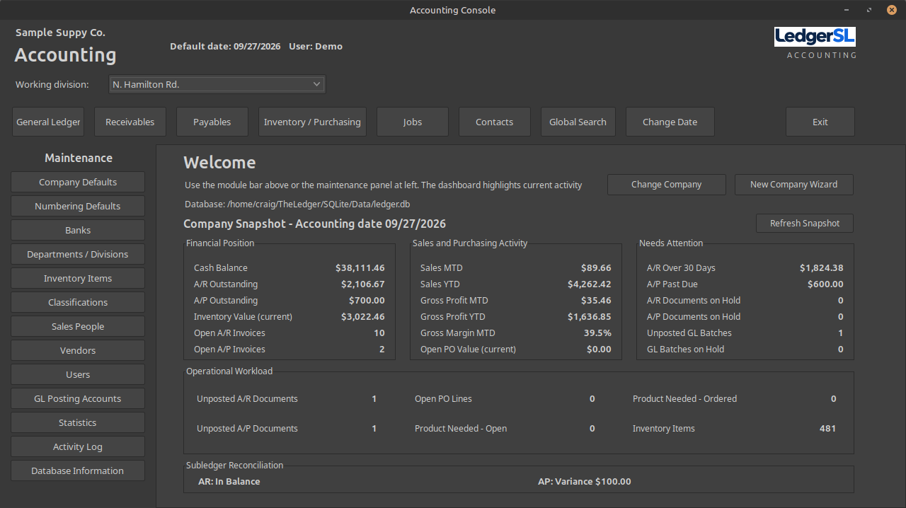Open Classifications maintenance
906x508 pixels.
(x=78, y=302)
